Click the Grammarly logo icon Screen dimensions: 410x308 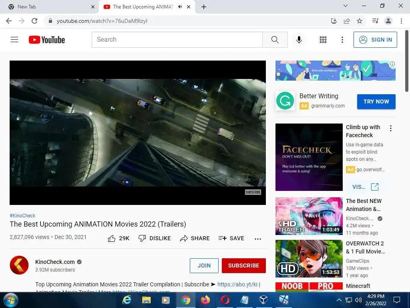pyautogui.click(x=285, y=101)
